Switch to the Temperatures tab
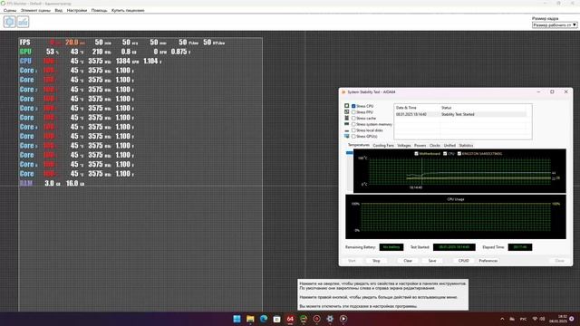The height and width of the screenshot is (326, 580). pyautogui.click(x=359, y=145)
